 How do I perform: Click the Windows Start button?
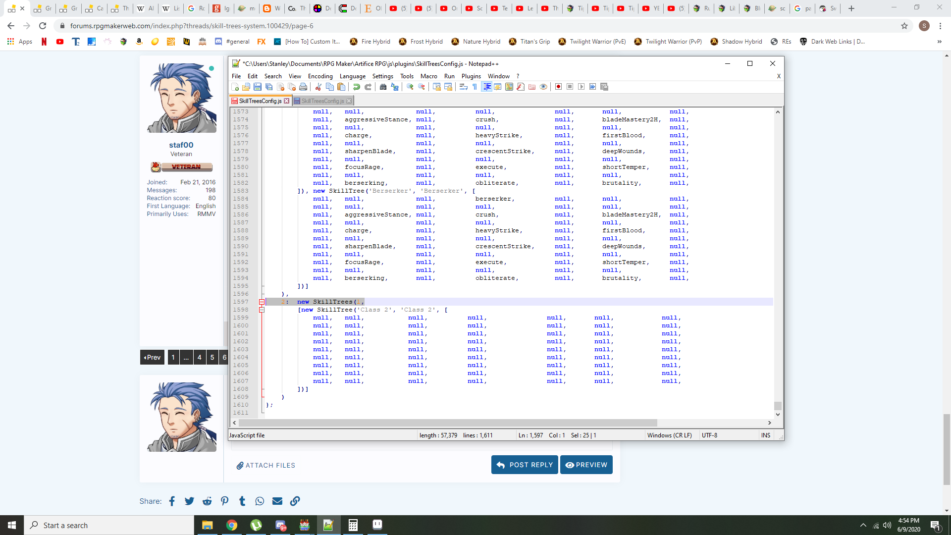tap(12, 525)
